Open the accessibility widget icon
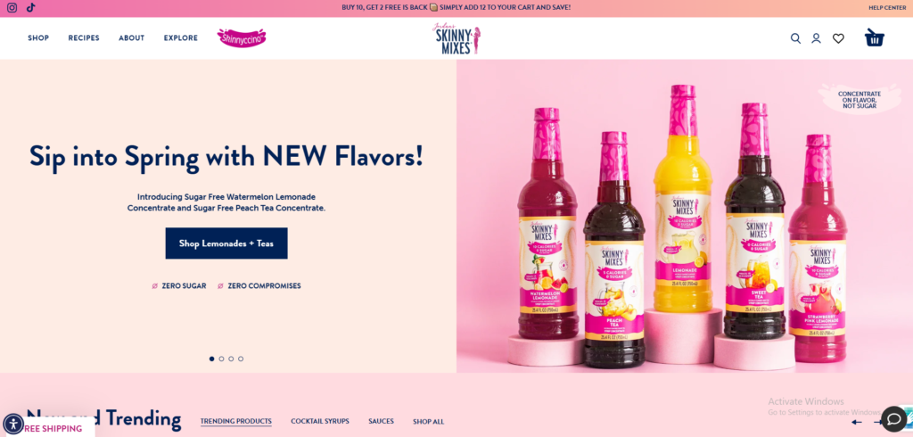 (12, 424)
